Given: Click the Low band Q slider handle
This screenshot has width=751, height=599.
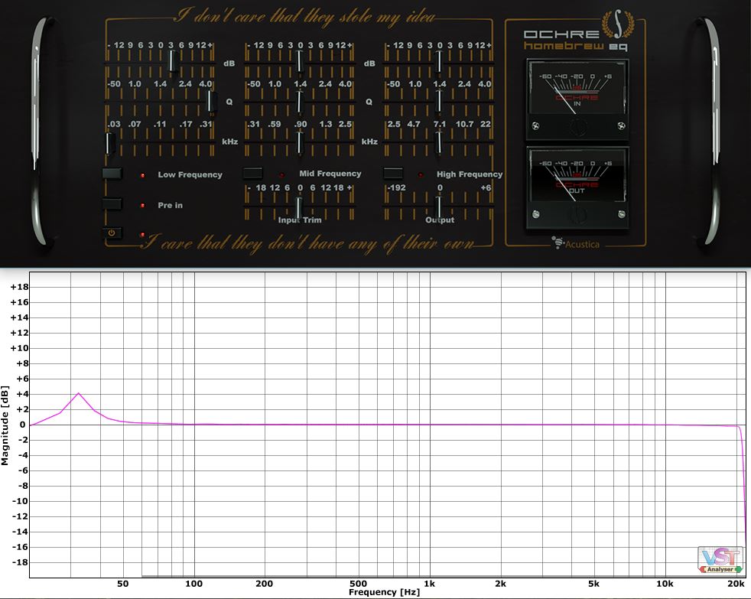Looking at the screenshot, I should pos(211,101).
